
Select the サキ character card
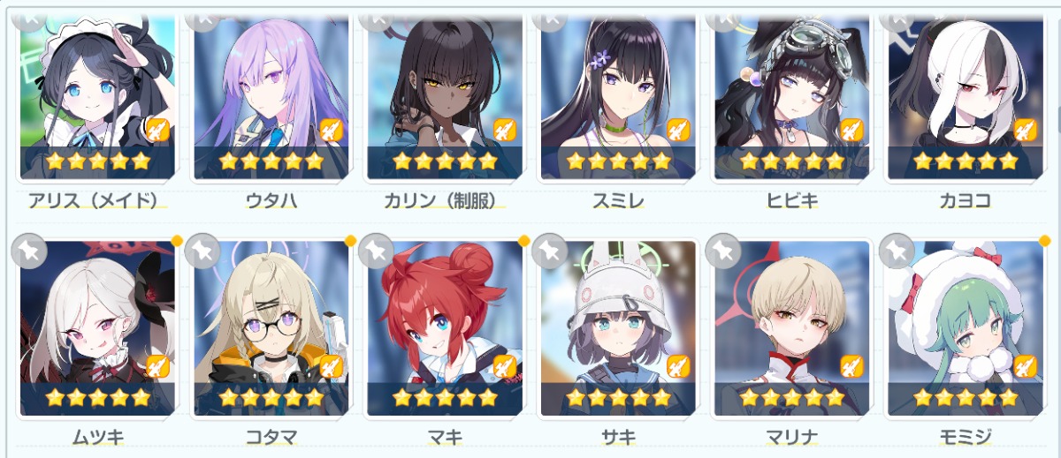[618, 328]
